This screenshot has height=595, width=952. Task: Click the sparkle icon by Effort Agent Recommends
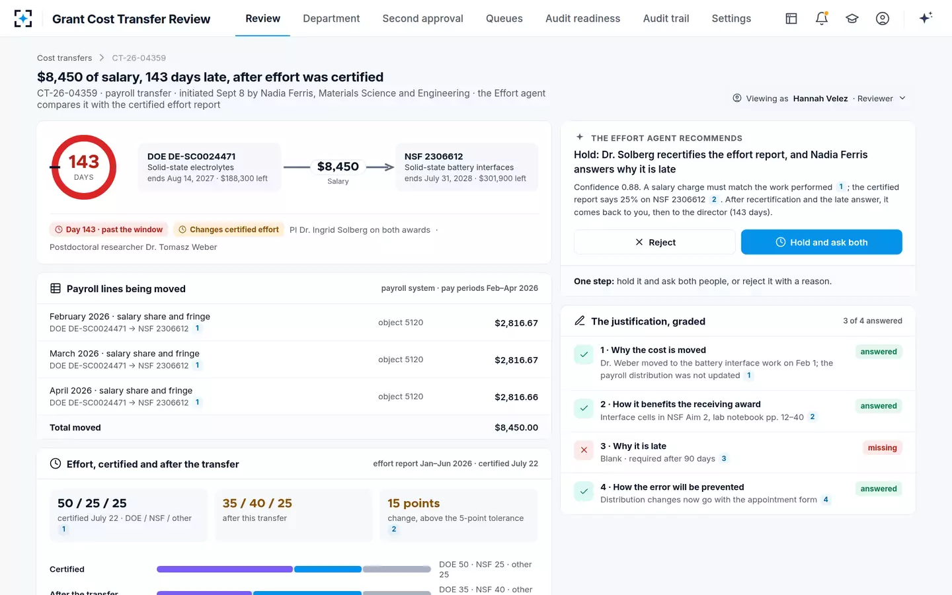tap(580, 138)
